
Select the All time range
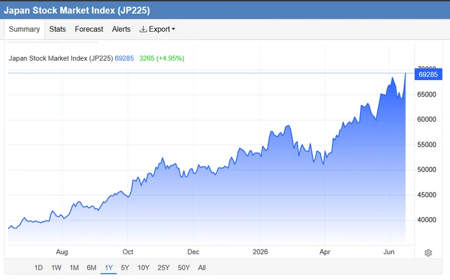(202, 267)
